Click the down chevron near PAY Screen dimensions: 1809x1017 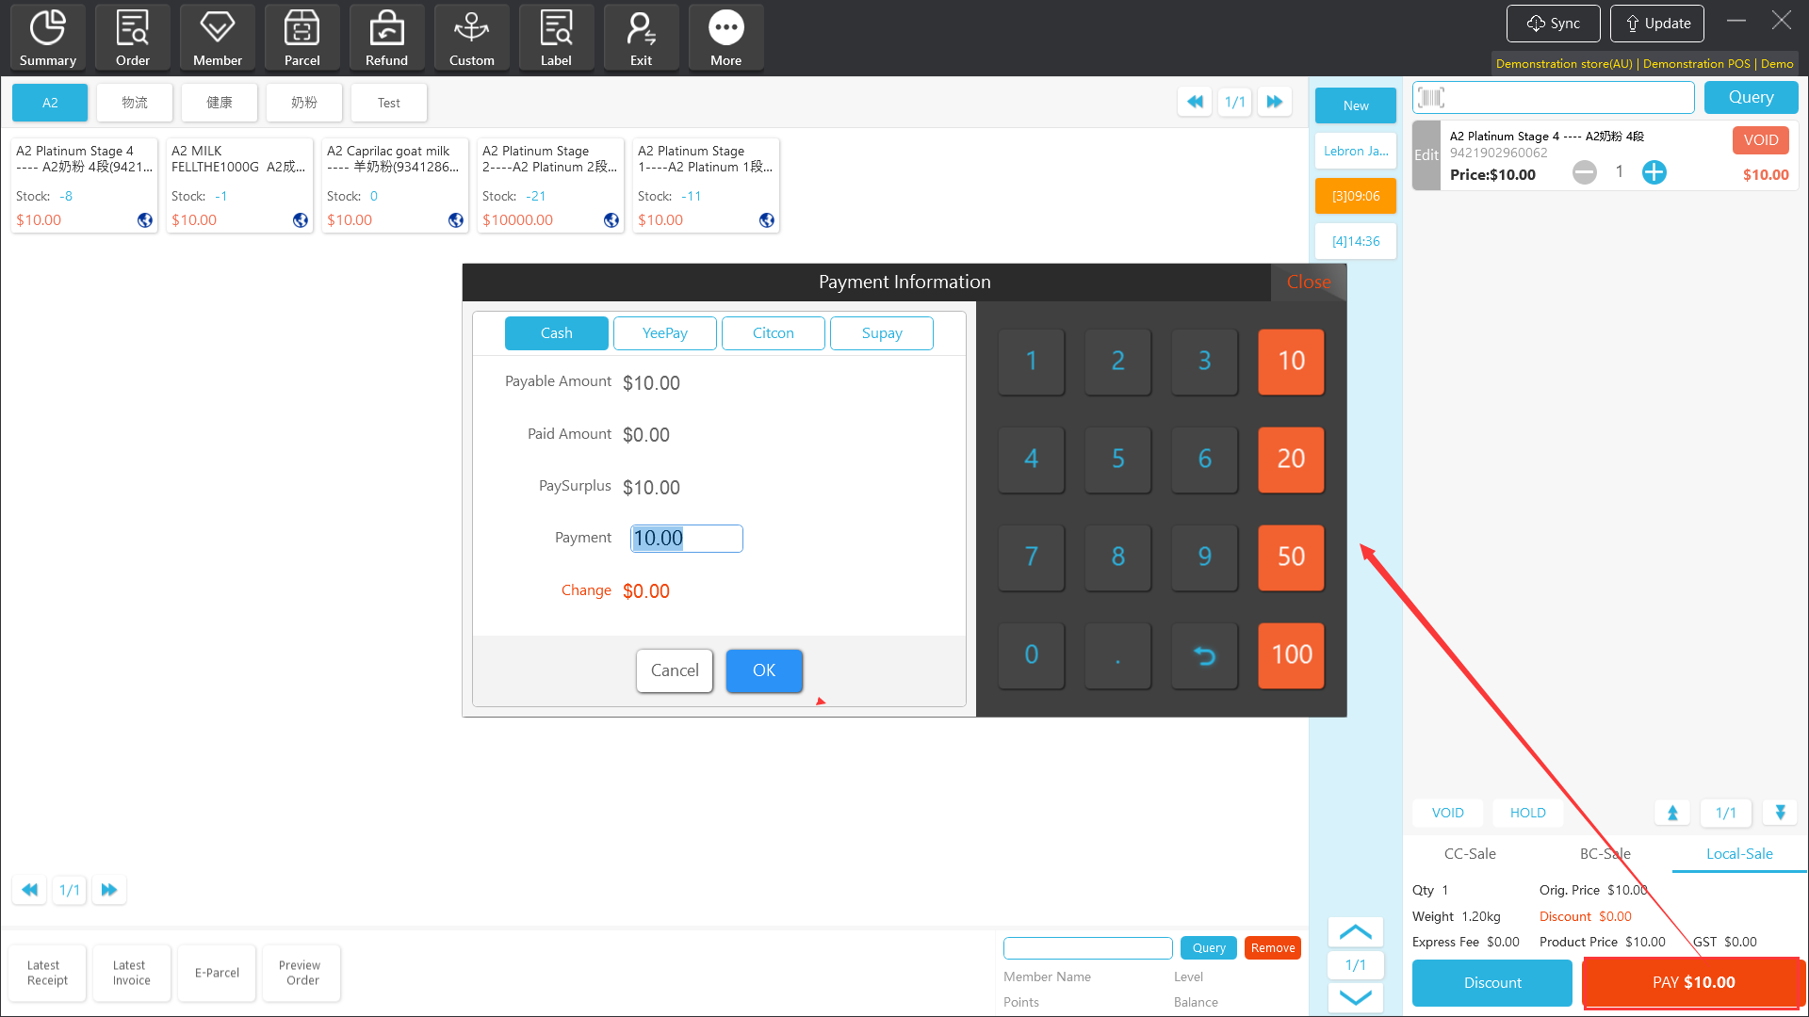point(1355,997)
